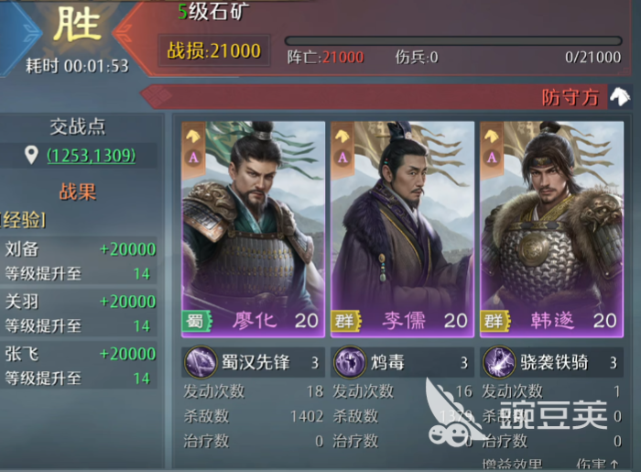
Task: Select 刘备 experience gain row
Action: pyautogui.click(x=79, y=260)
